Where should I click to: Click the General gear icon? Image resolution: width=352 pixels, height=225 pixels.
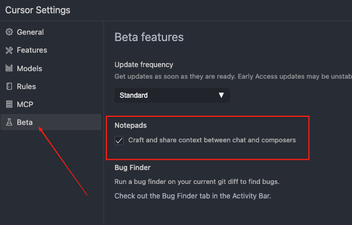click(9, 32)
